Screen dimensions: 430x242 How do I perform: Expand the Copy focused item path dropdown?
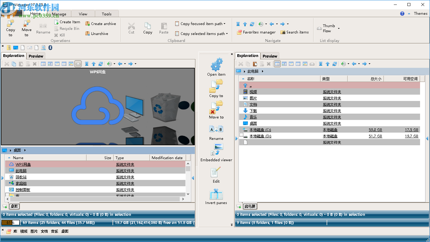click(225, 24)
